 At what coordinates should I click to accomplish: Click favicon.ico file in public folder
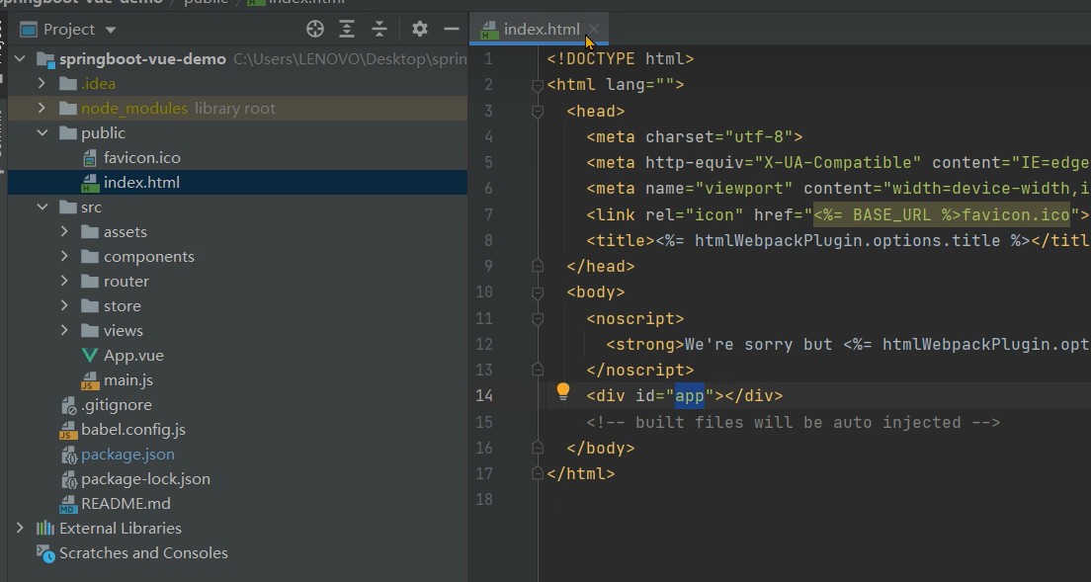141,157
